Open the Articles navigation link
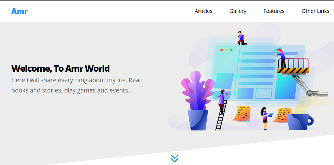334x165 pixels. [x=203, y=11]
